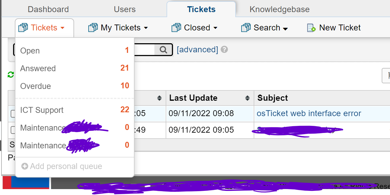
Task: Click the Tickets queue stack icon
Action: (23, 28)
